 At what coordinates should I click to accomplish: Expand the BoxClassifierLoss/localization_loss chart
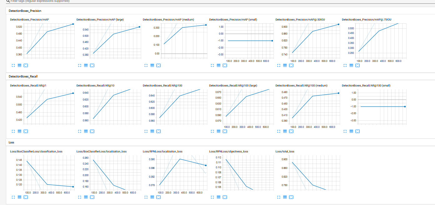coord(80,197)
